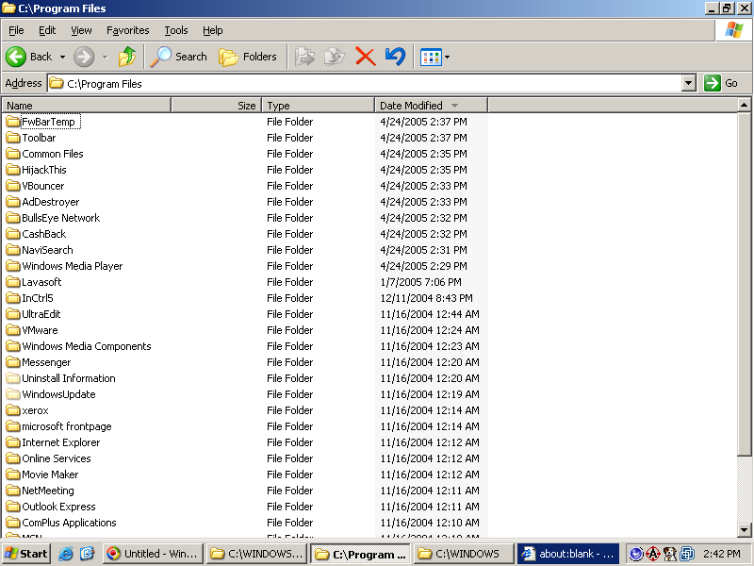Switch to the about:blank taskbar window
This screenshot has height=566, width=754.
pos(568,554)
